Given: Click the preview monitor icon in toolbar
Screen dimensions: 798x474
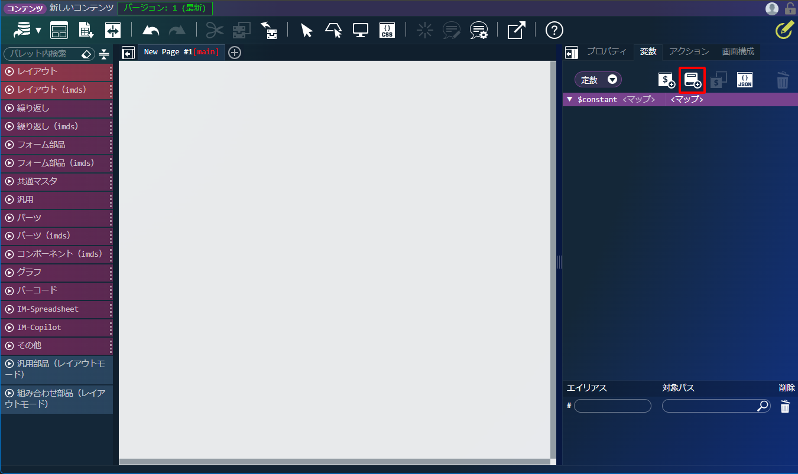Looking at the screenshot, I should point(361,30).
